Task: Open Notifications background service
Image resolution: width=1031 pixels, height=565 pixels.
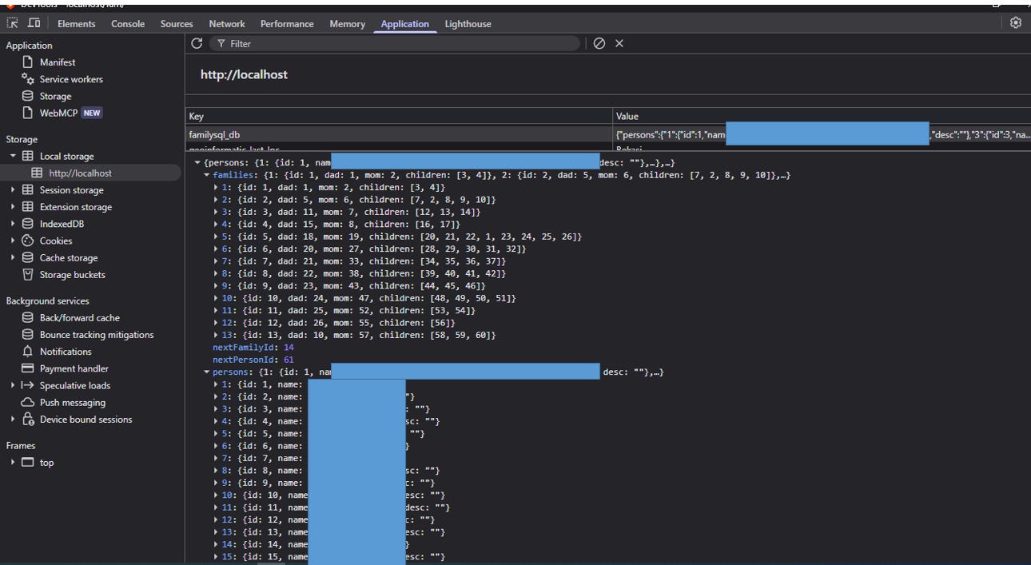Action: tap(66, 352)
